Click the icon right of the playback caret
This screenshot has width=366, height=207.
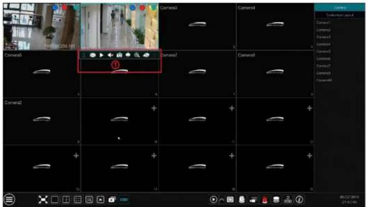point(230,200)
